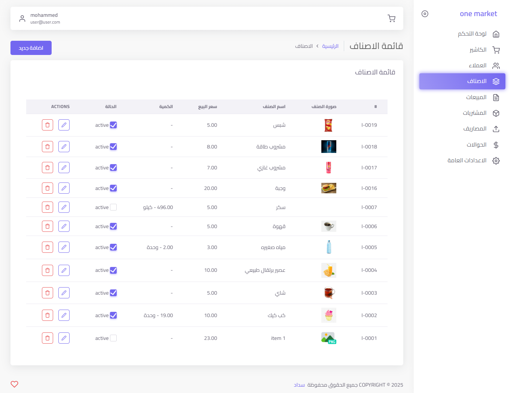Delete item I-0007 using trash icon

pyautogui.click(x=48, y=207)
